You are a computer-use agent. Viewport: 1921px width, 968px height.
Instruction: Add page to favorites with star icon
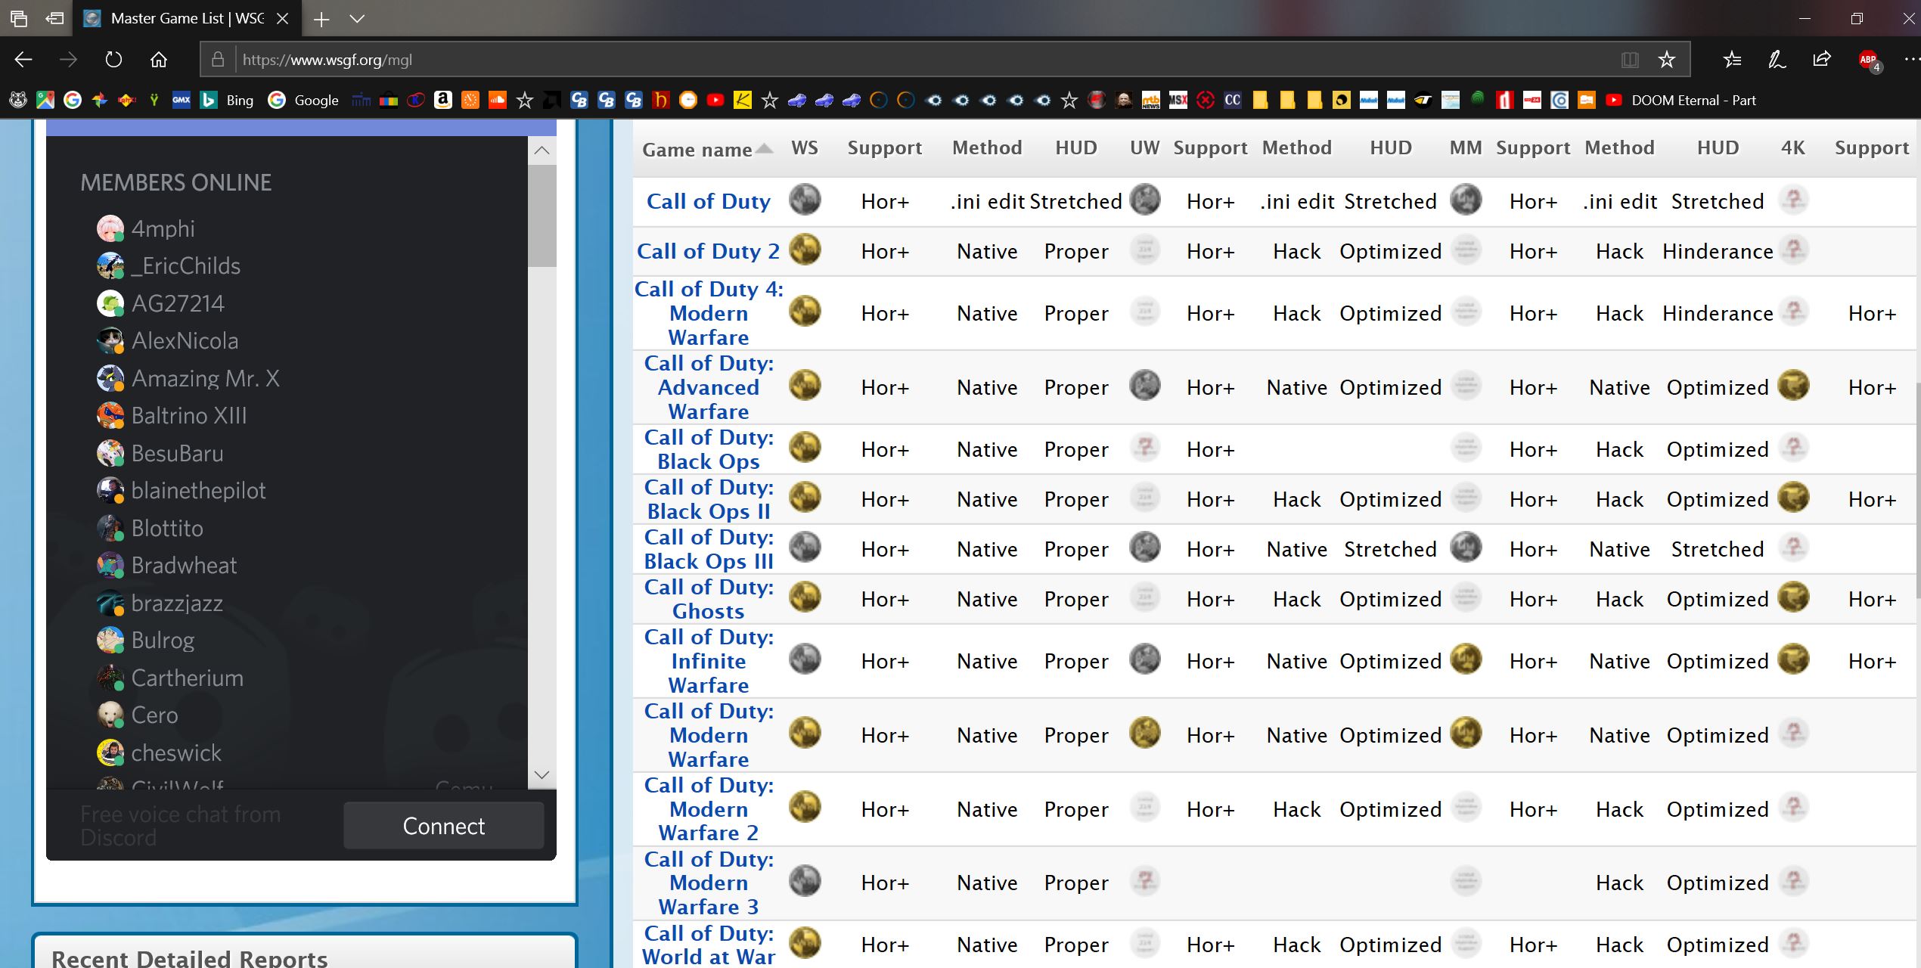click(x=1666, y=60)
